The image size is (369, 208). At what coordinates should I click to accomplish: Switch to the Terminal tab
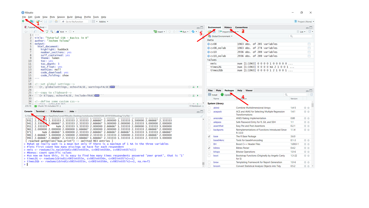click(40, 111)
